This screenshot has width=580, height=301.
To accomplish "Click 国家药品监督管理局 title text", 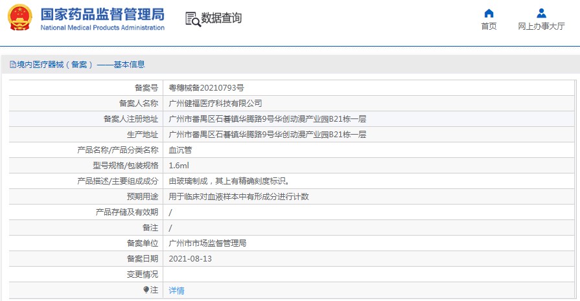I will point(102,15).
